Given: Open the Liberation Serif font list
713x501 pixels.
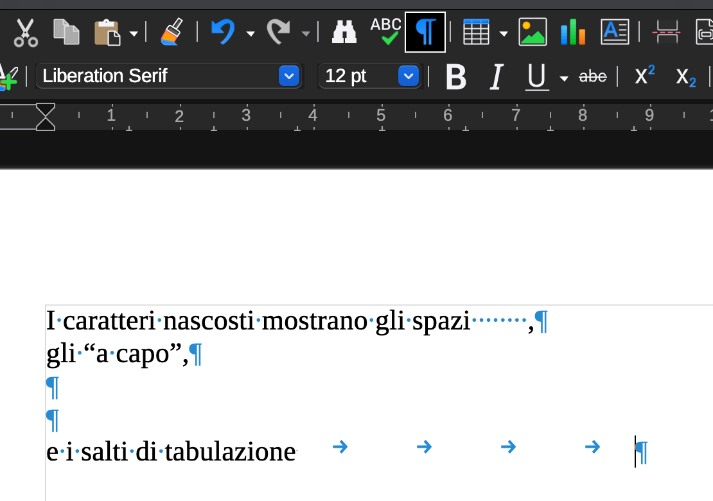Looking at the screenshot, I should point(289,76).
